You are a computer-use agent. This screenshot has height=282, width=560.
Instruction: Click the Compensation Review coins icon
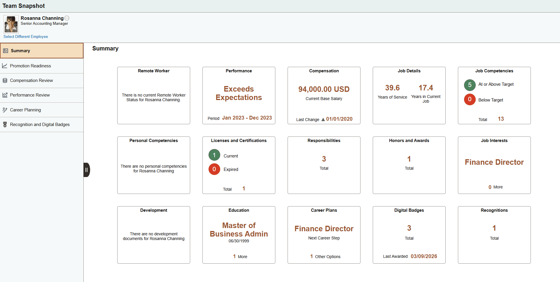5,80
